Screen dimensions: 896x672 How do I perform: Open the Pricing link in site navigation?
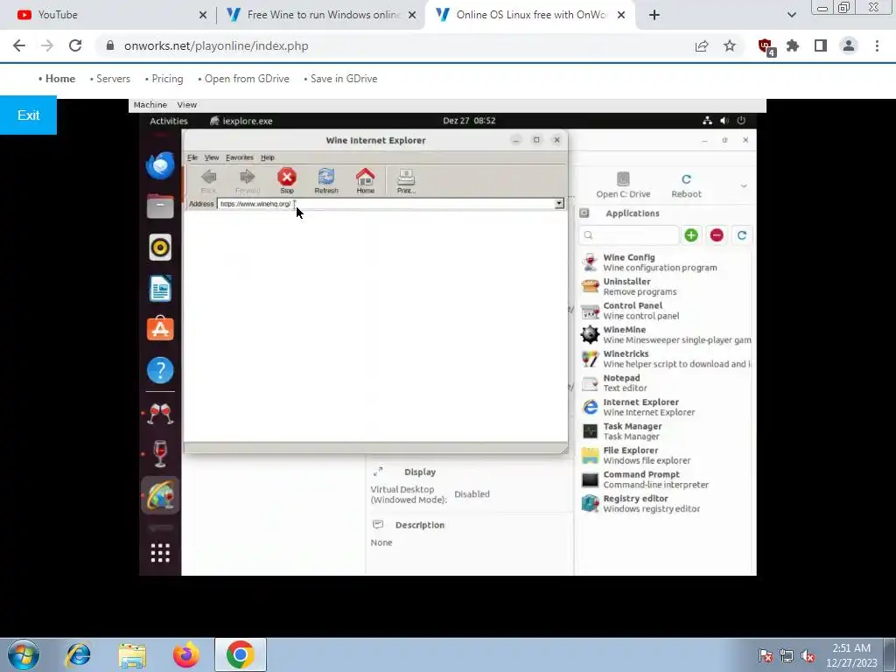[x=167, y=79]
